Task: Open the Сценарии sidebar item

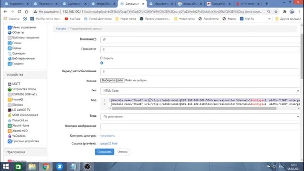Action: [x=17, y=53]
